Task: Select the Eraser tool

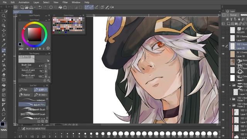Action: click(x=3, y=75)
